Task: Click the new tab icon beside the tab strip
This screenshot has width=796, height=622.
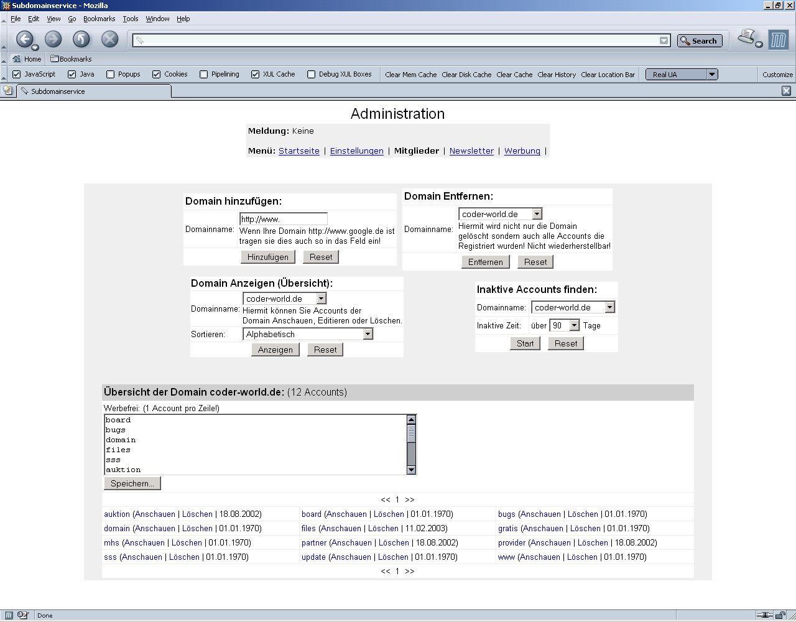Action: coord(7,90)
